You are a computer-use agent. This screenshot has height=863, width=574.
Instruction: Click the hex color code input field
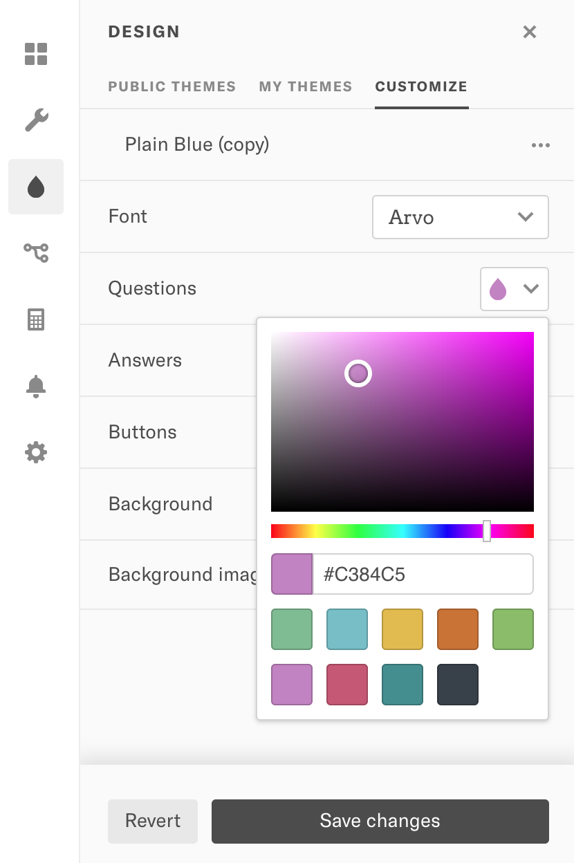click(423, 574)
